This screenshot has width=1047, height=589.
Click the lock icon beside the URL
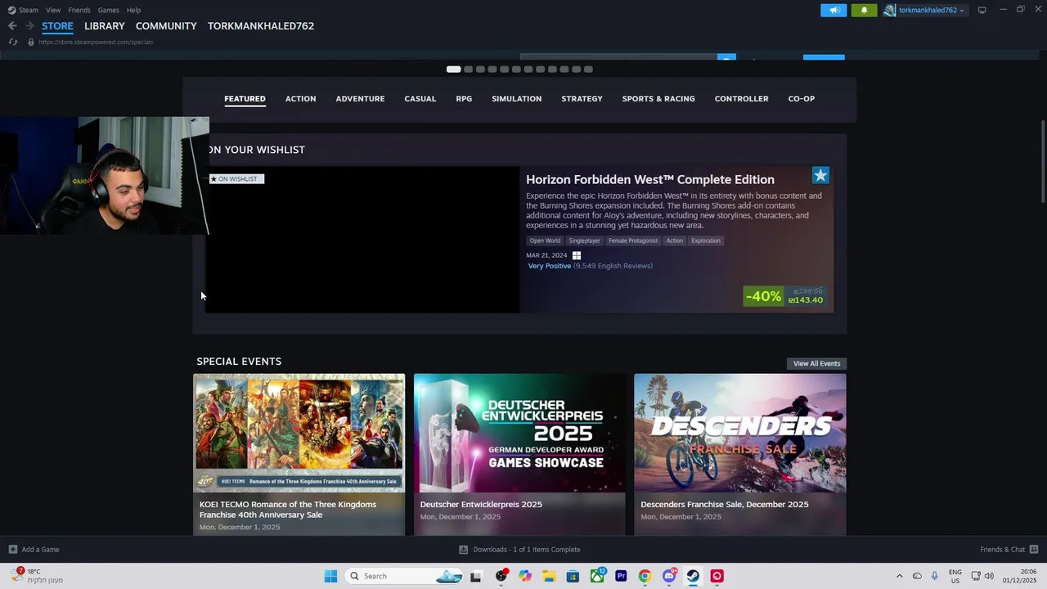tap(31, 42)
